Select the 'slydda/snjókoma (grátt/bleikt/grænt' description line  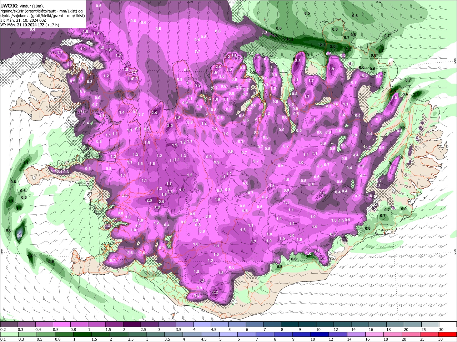(42, 16)
